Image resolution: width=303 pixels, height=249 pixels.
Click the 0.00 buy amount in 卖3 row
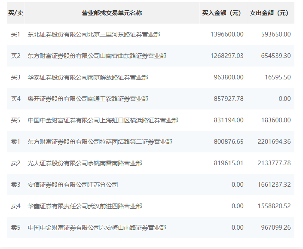click(x=238, y=185)
